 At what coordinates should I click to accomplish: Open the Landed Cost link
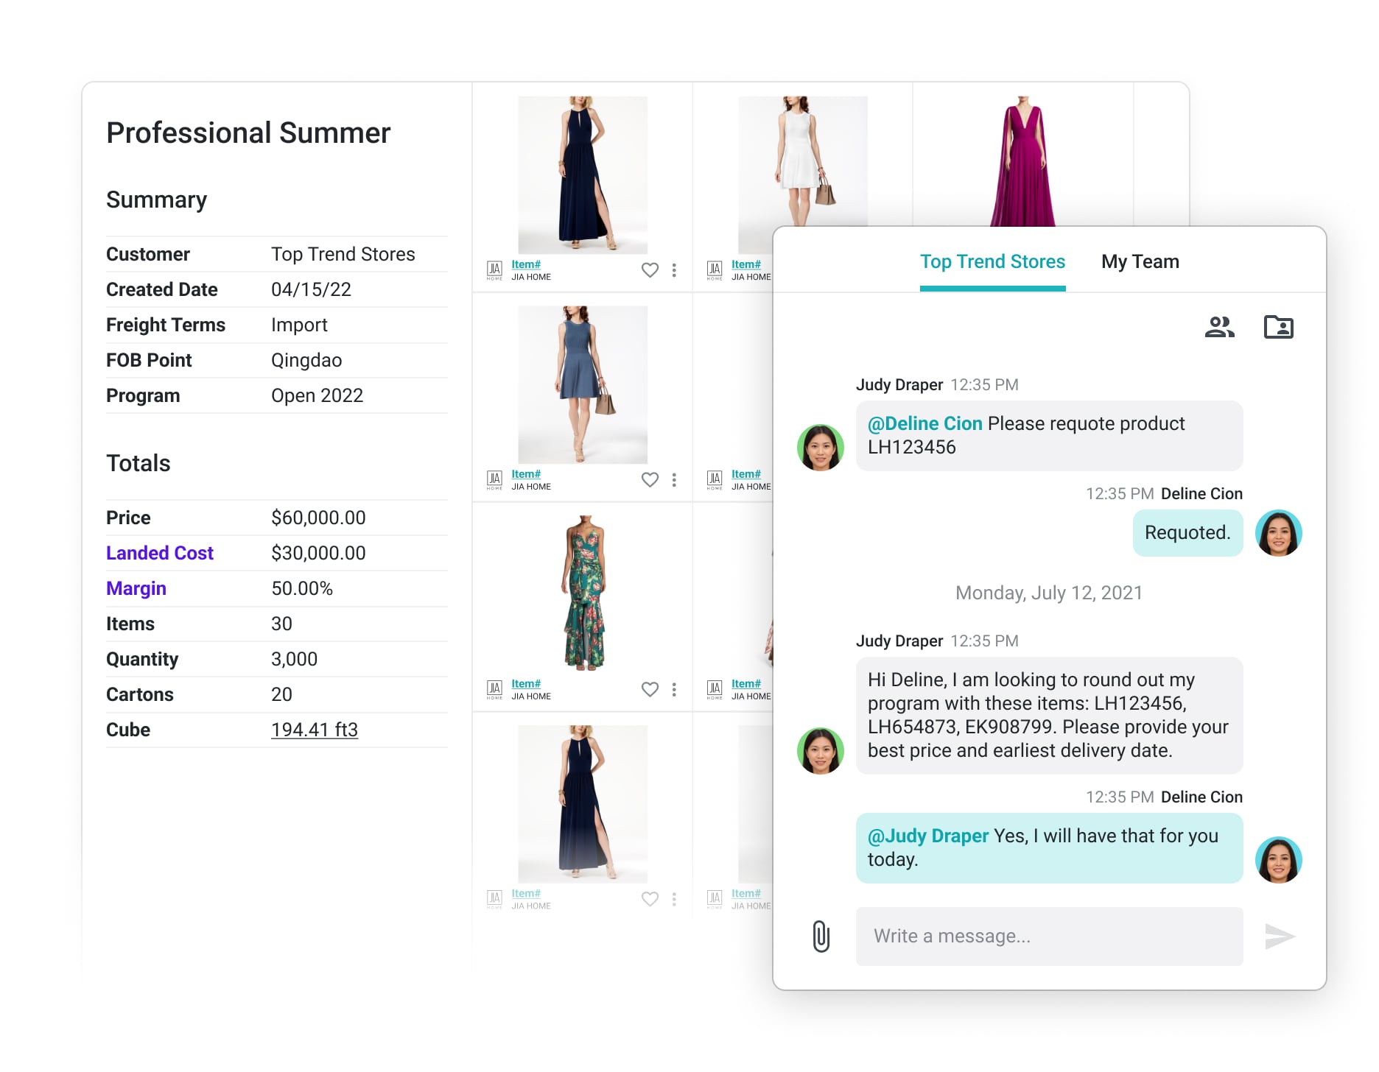[159, 553]
